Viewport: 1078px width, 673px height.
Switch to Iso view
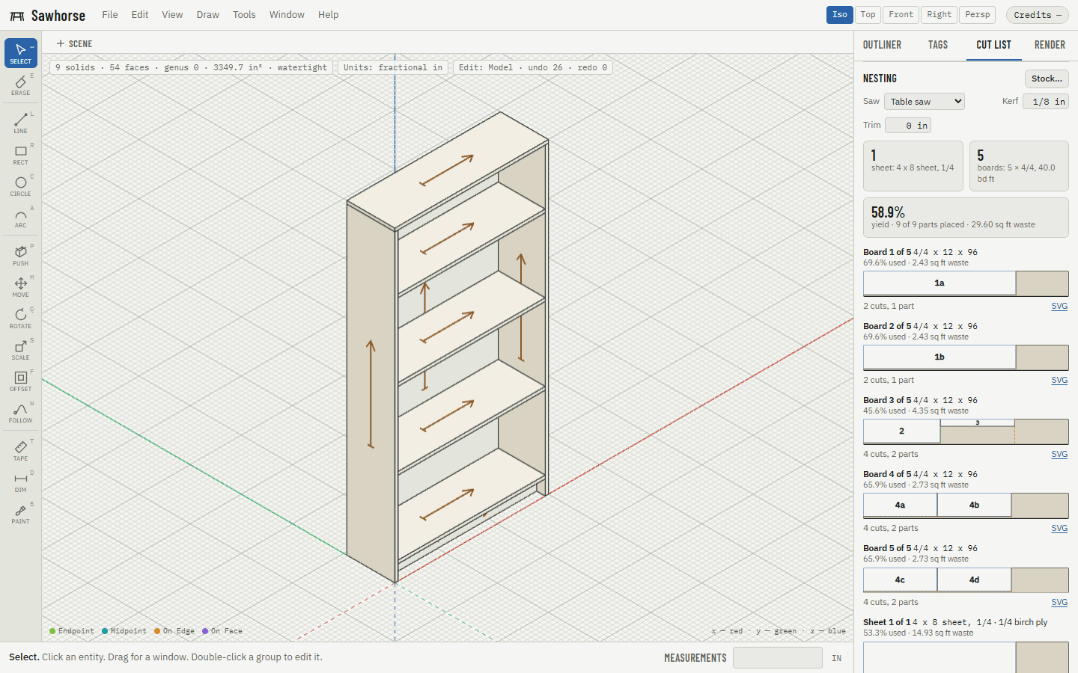(x=840, y=15)
